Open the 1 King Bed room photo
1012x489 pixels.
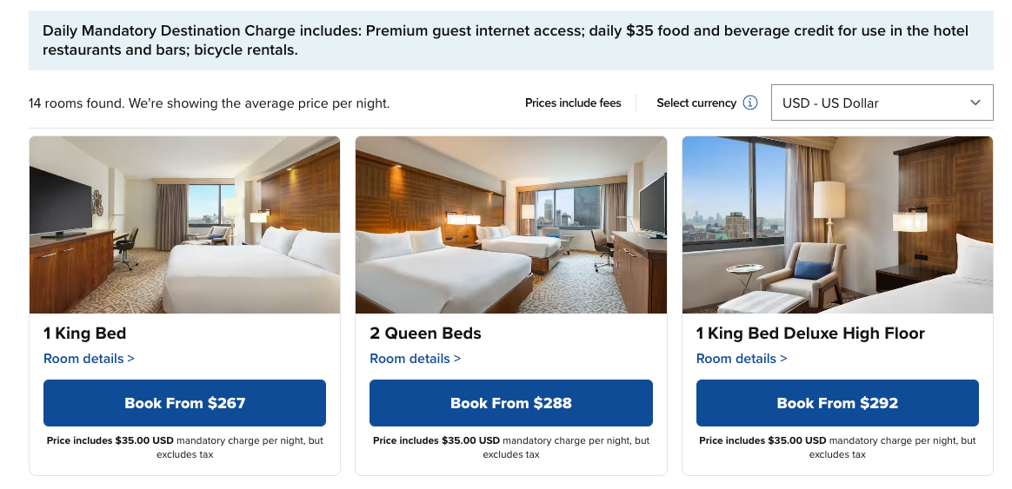[184, 224]
